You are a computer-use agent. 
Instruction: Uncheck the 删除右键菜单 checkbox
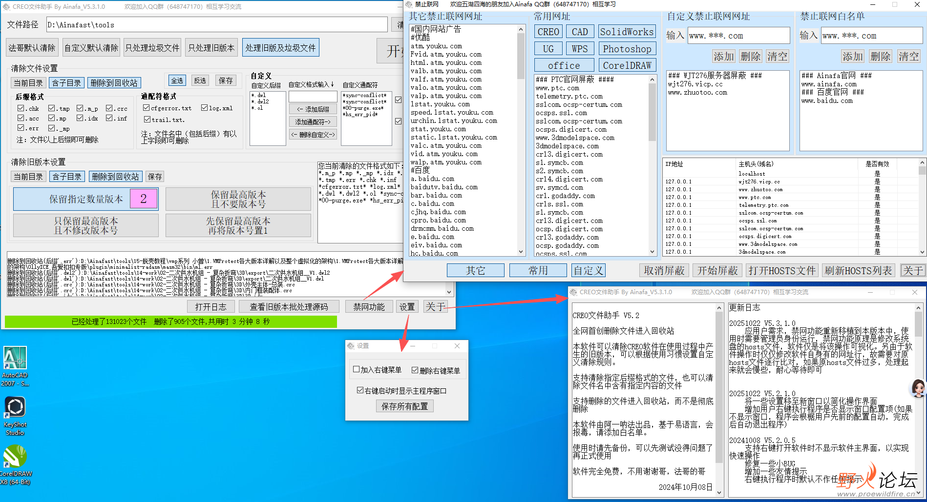[415, 370]
